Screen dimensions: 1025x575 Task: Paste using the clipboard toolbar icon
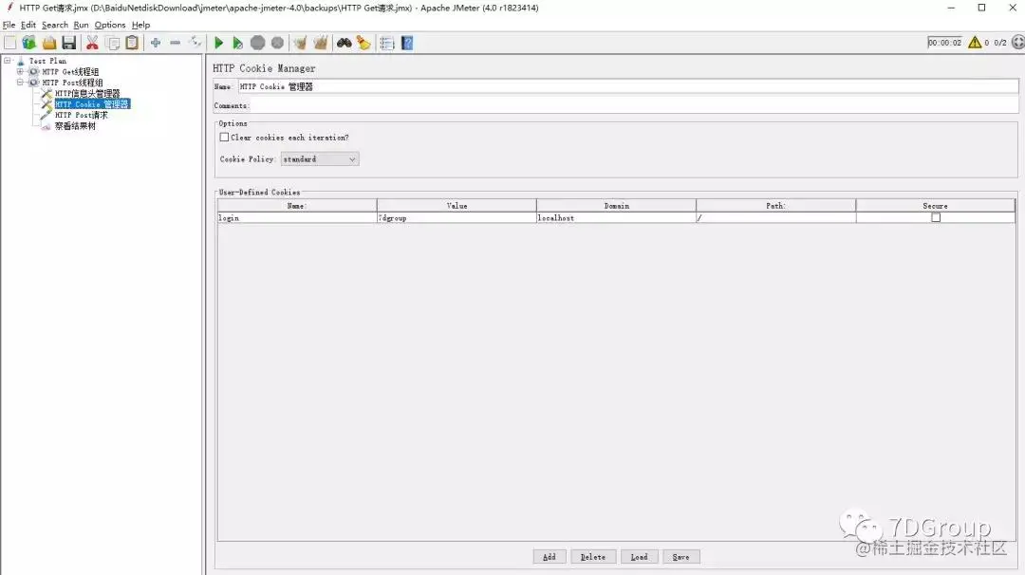[132, 43]
